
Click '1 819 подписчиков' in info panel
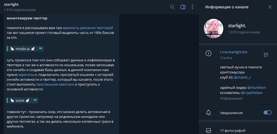(244, 32)
